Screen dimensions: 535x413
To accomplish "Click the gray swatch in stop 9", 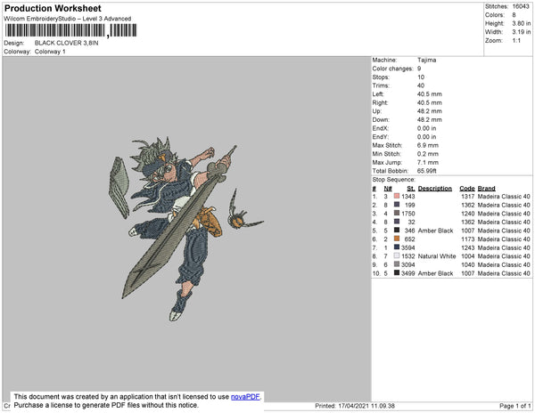I will [x=397, y=264].
